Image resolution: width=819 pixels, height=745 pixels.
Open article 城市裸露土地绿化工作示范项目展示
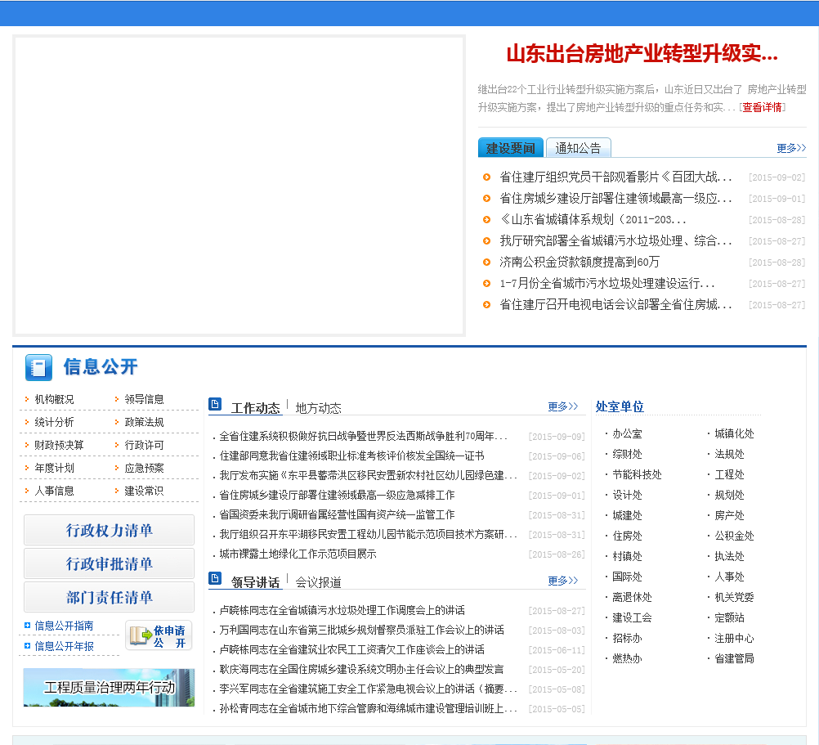point(298,554)
